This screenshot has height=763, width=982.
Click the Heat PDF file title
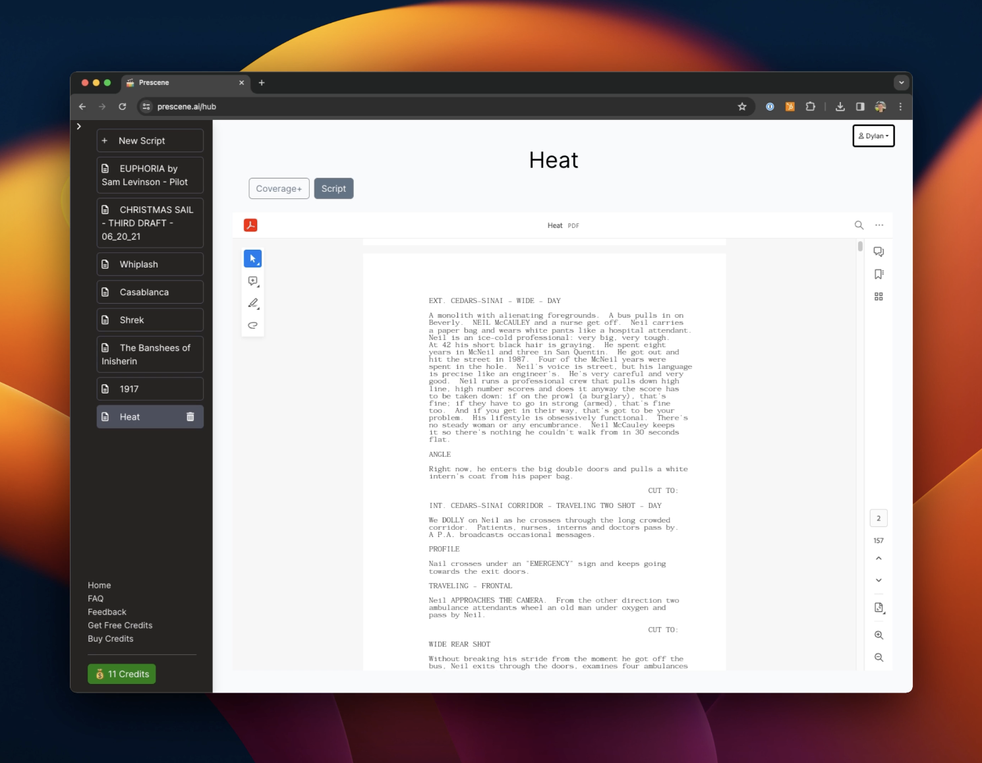[563, 225]
